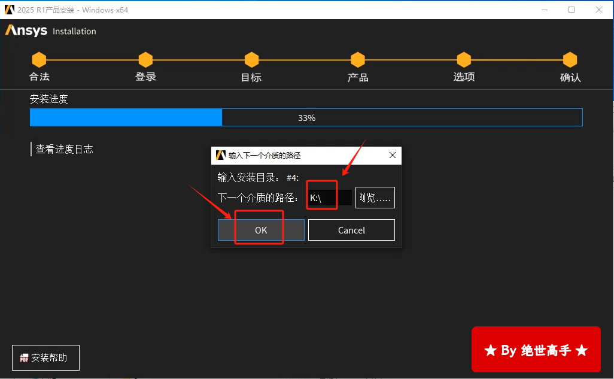Click the 安装进度 label
614x379 pixels.
49,99
